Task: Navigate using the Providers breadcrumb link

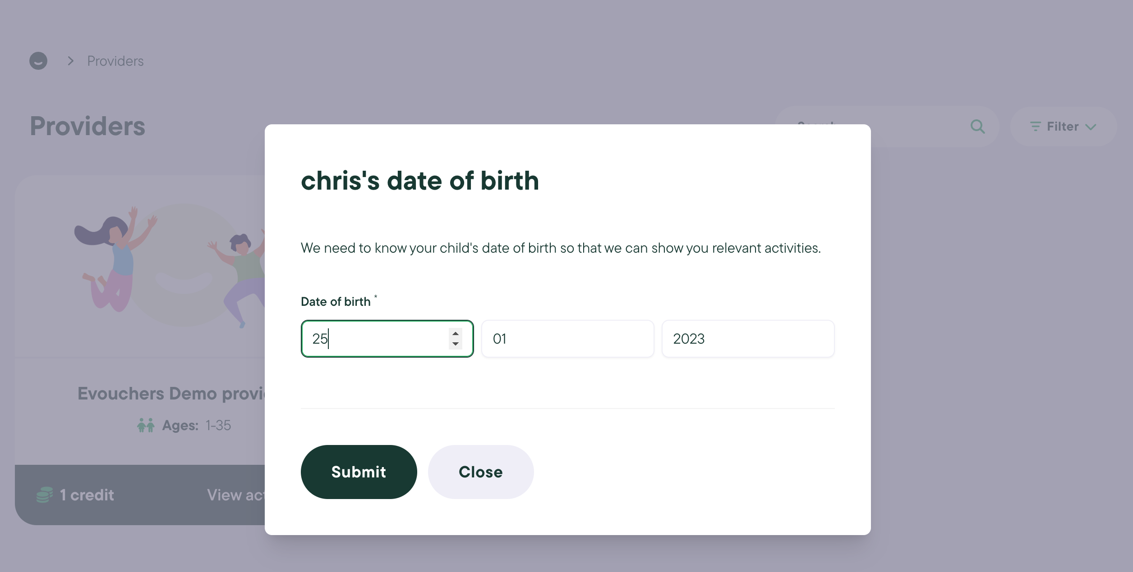Action: [115, 61]
